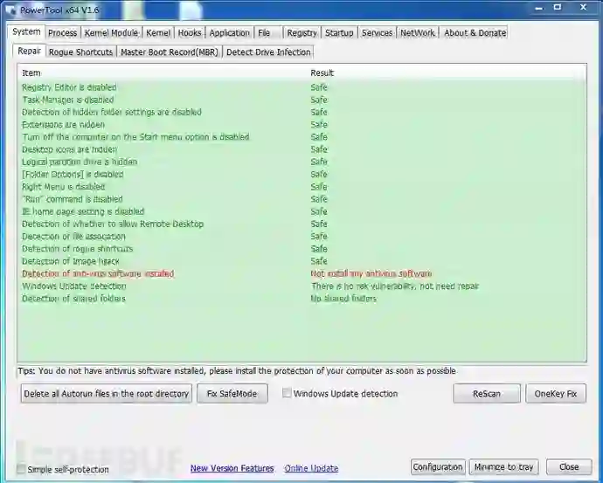The image size is (603, 483).
Task: Select 'Right Menu is disabled' row
Action: (x=301, y=187)
